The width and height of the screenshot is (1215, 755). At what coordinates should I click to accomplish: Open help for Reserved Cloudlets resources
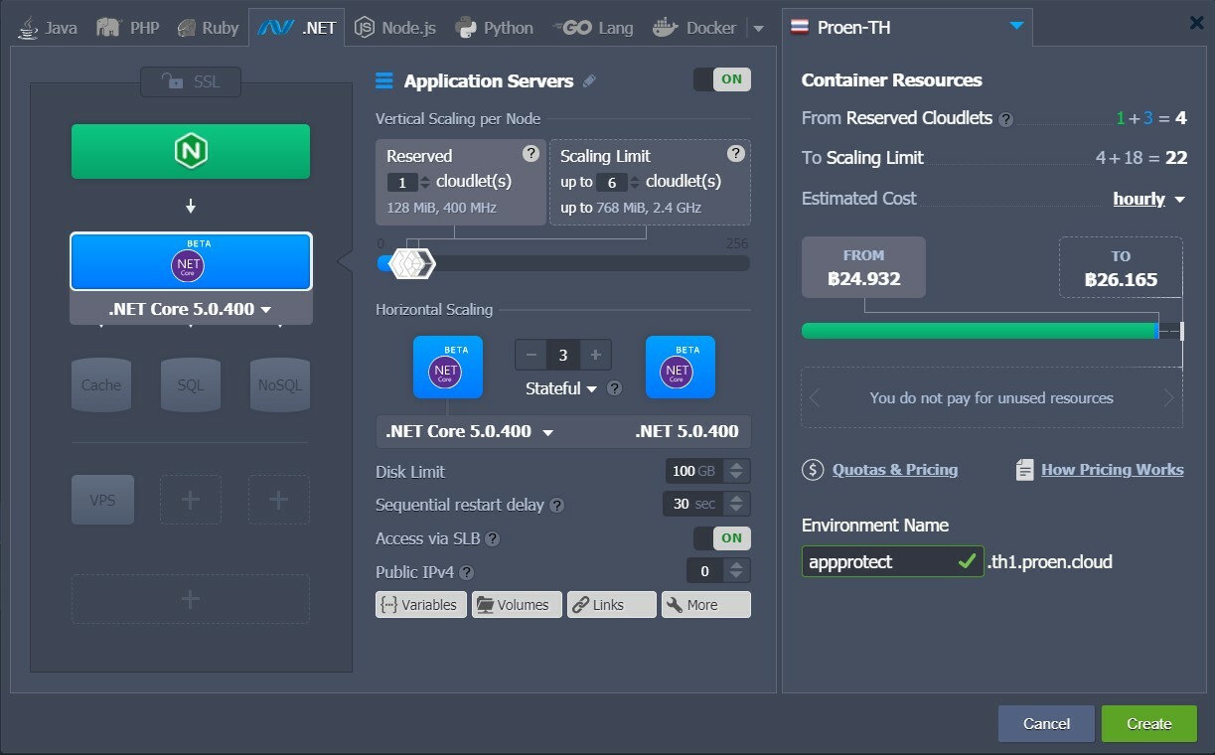pyautogui.click(x=1006, y=119)
